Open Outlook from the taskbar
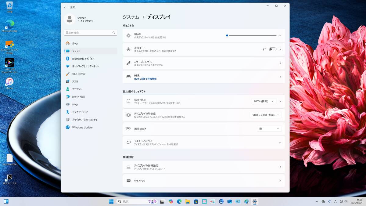366x206 pixels. (x=230, y=201)
